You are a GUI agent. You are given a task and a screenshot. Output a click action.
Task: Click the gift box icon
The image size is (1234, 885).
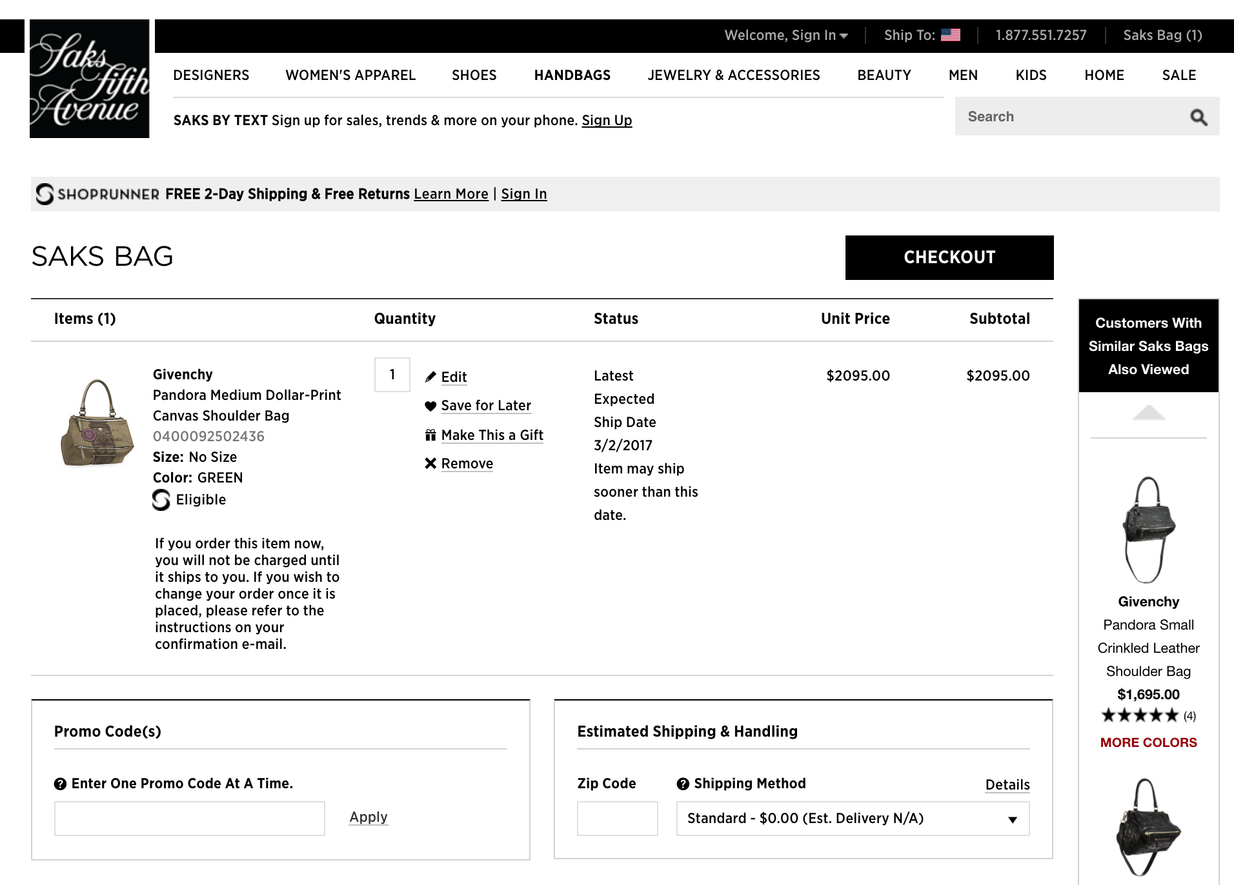(x=430, y=435)
